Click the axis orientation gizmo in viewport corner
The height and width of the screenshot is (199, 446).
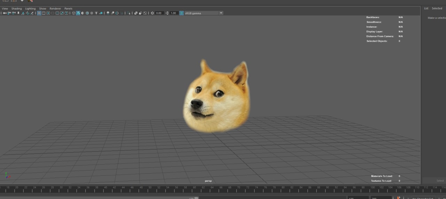point(8,176)
